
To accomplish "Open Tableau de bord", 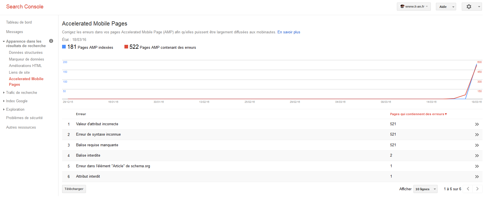I will click(x=19, y=22).
